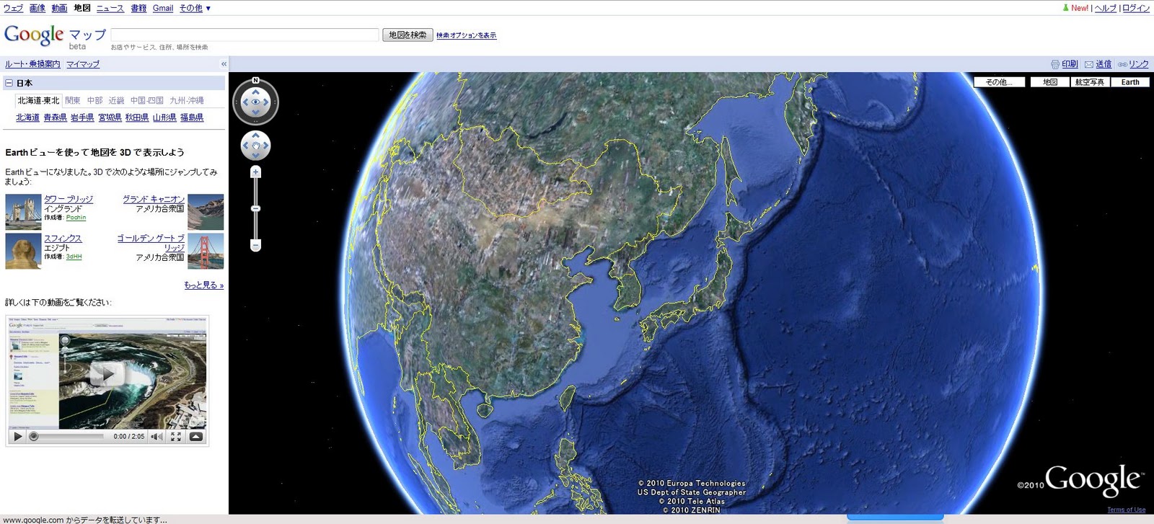Open the 青森県 prefecture link
The width and height of the screenshot is (1154, 524).
pyautogui.click(x=55, y=117)
